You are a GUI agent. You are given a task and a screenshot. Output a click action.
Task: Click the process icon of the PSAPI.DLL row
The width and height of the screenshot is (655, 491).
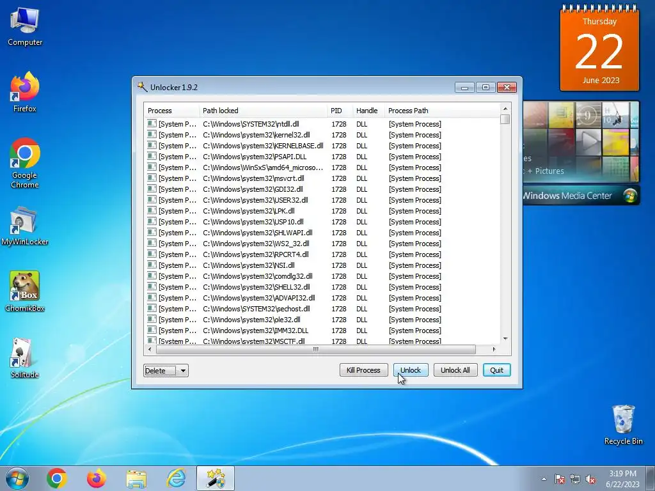[x=152, y=156]
